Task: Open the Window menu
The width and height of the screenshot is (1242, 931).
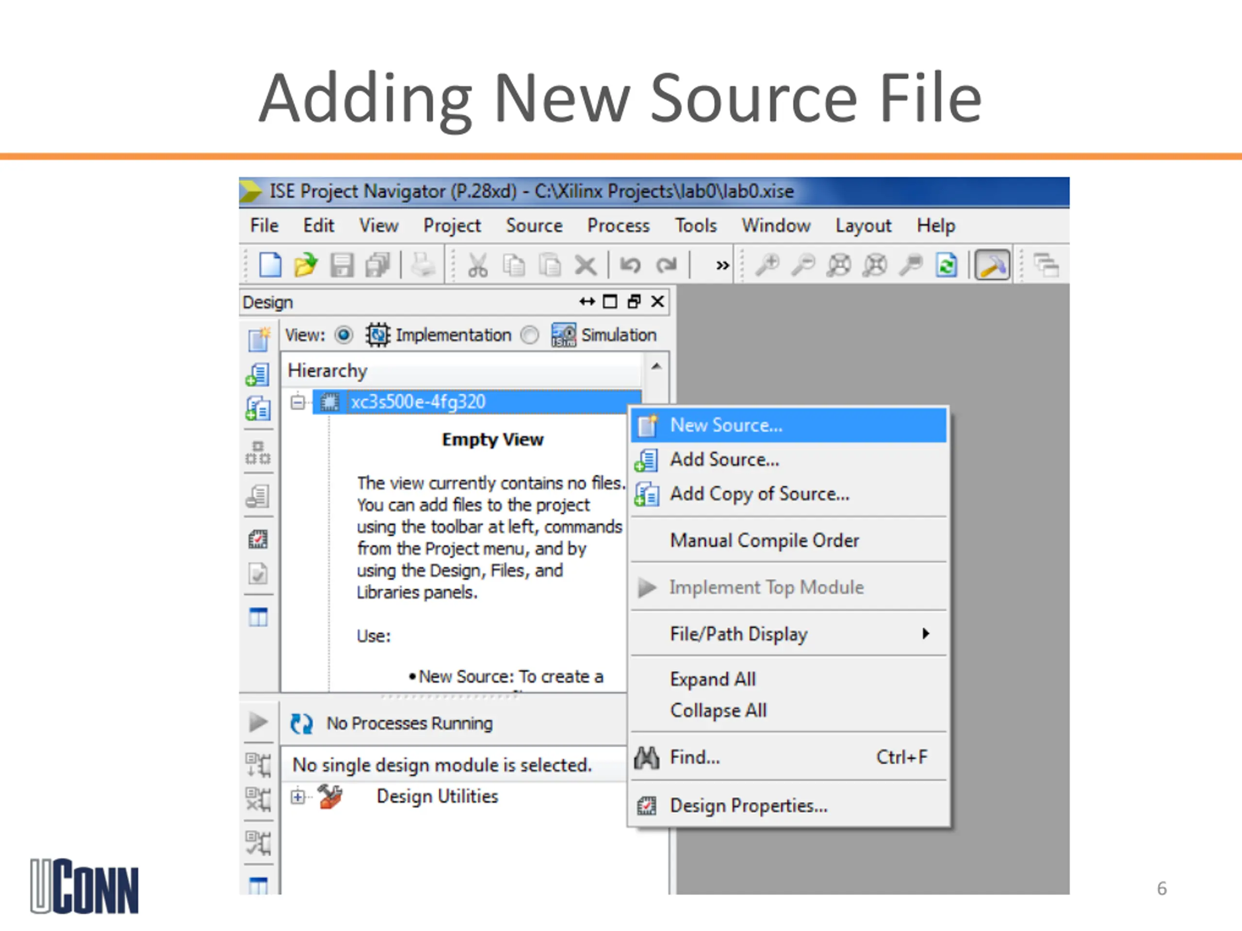Action: [x=776, y=225]
